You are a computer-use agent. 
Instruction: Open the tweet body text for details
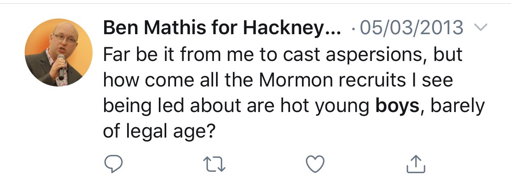(288, 80)
